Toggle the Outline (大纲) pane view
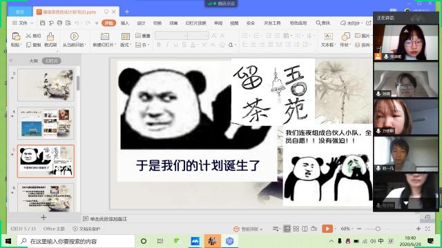Screen dimensions: 442x248 pos(34,61)
